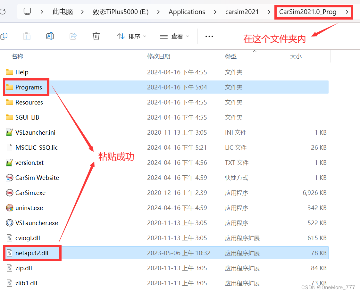
Task: Click the Programs folder icon
Action: tap(9, 87)
